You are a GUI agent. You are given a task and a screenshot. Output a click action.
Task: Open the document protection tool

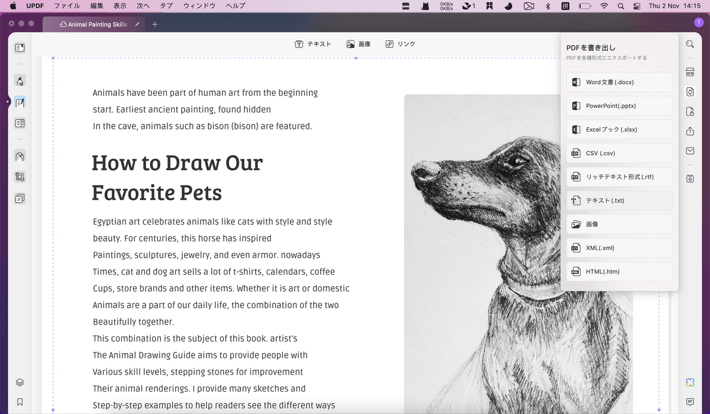[x=690, y=111]
